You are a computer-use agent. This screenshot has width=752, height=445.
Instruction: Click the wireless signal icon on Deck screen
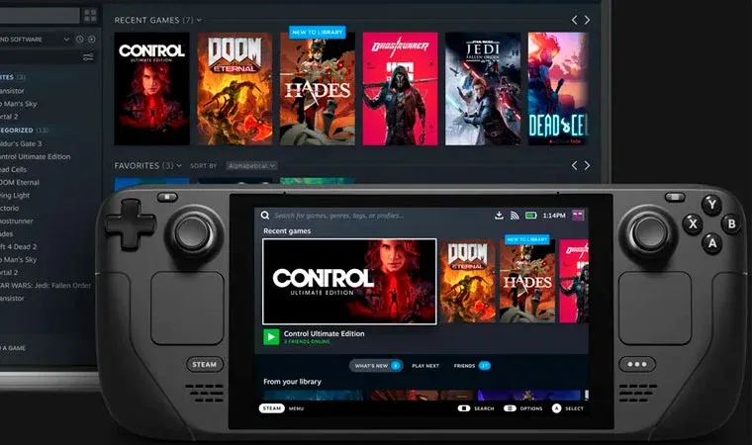coord(515,216)
